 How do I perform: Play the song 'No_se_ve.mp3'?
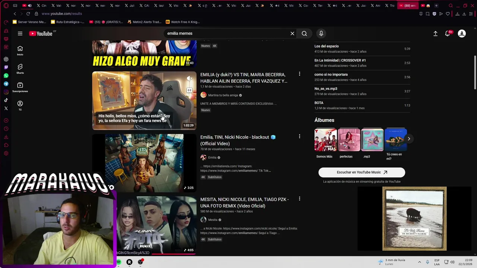tap(362, 91)
